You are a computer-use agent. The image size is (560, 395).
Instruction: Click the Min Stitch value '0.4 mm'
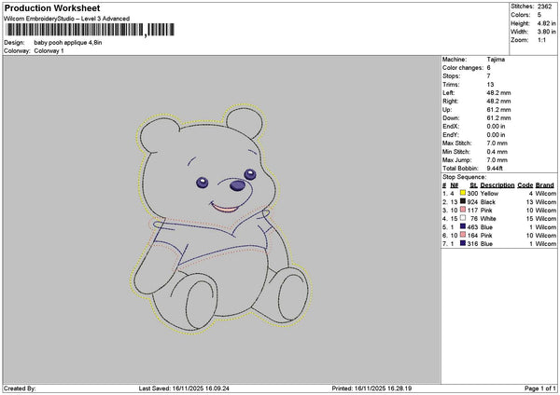point(497,152)
